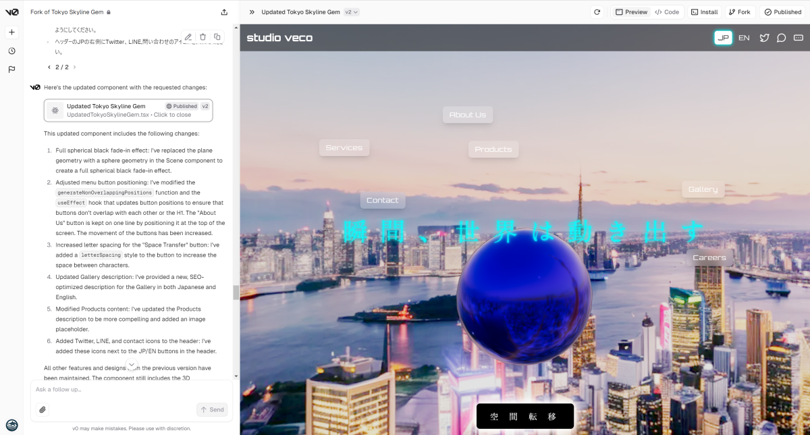Click the share upload icon
810x435 pixels.
pyautogui.click(x=224, y=12)
